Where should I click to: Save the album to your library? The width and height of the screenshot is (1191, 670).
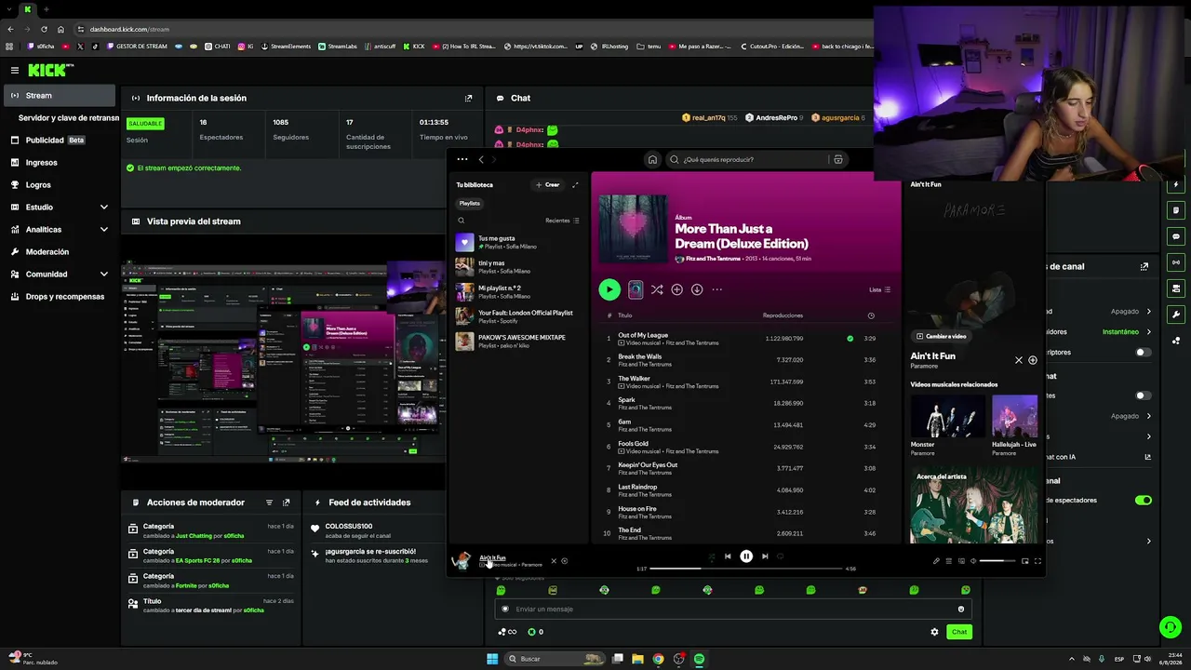[x=676, y=289]
